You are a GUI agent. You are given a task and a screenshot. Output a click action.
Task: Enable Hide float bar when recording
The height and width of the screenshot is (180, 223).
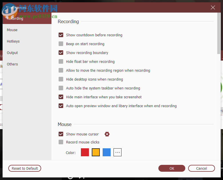(x=61, y=61)
